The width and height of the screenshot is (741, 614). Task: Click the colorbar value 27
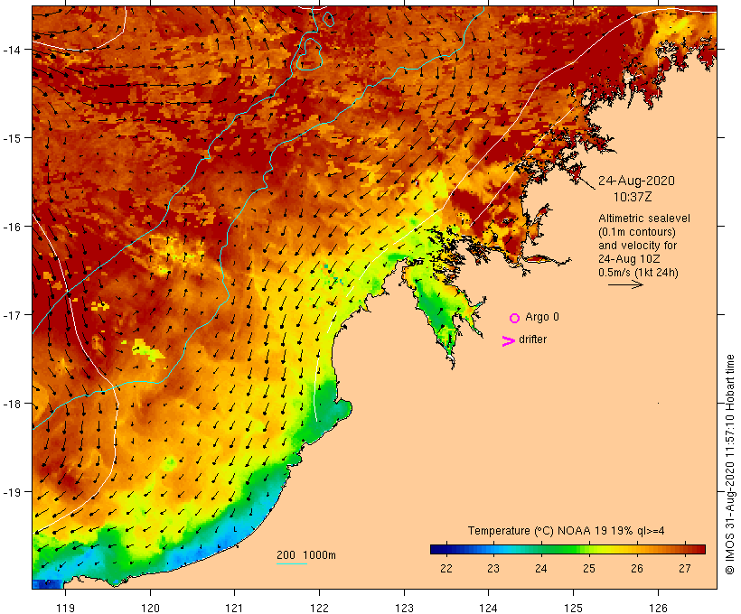684,569
